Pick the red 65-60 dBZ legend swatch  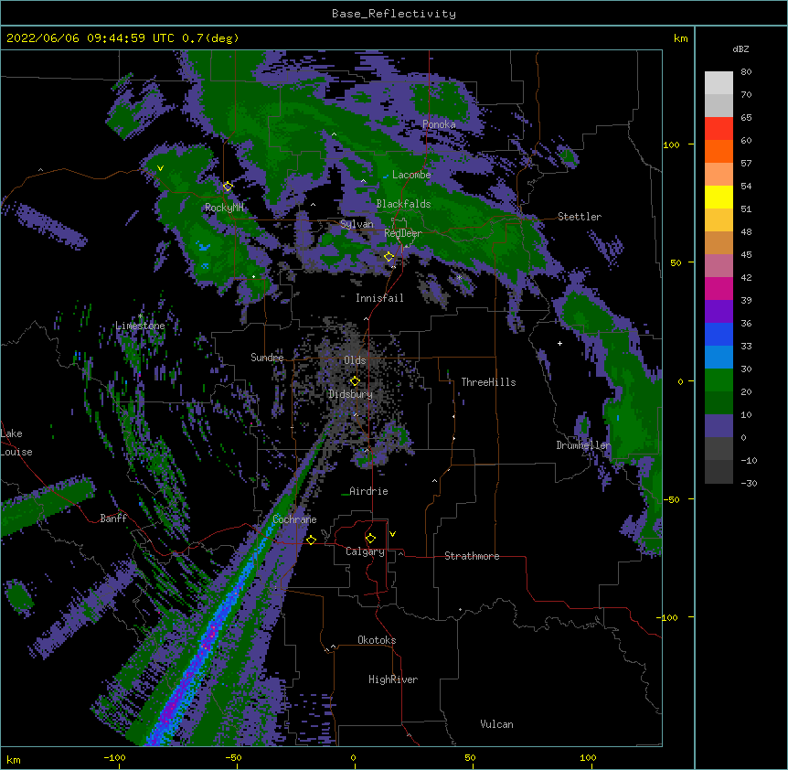tap(719, 128)
